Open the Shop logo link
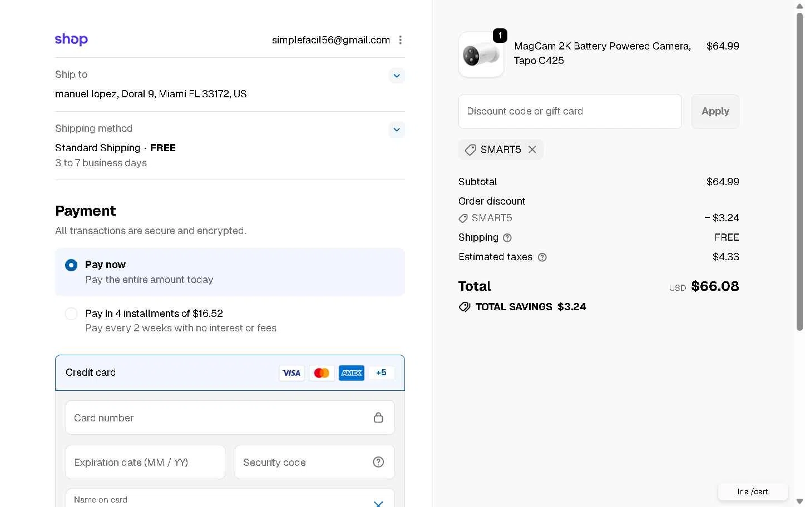The height and width of the screenshot is (507, 805). (x=71, y=39)
